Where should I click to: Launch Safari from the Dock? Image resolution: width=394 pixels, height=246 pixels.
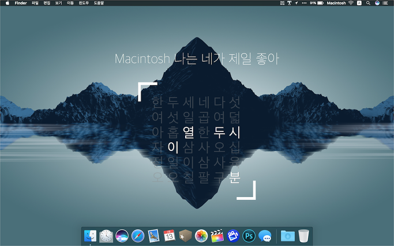tap(138, 236)
